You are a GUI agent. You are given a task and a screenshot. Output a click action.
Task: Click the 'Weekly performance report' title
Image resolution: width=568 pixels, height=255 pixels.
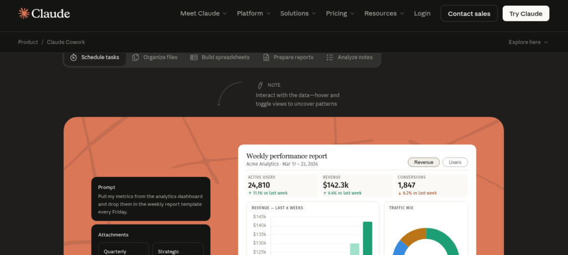287,156
